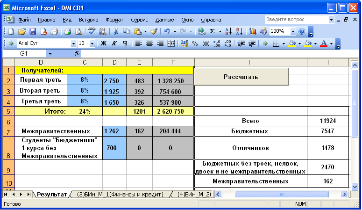Click the AutoSum sigma icon
This screenshot has height=210, width=362.
point(213,31)
